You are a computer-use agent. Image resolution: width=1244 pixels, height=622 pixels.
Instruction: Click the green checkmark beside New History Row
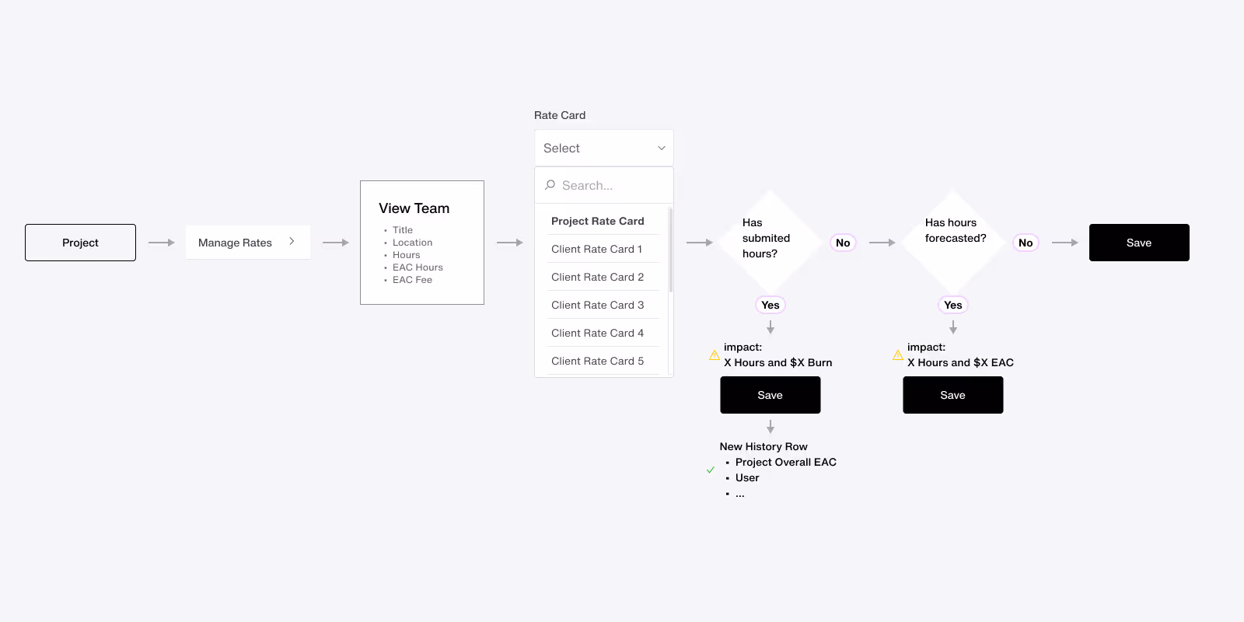(710, 470)
